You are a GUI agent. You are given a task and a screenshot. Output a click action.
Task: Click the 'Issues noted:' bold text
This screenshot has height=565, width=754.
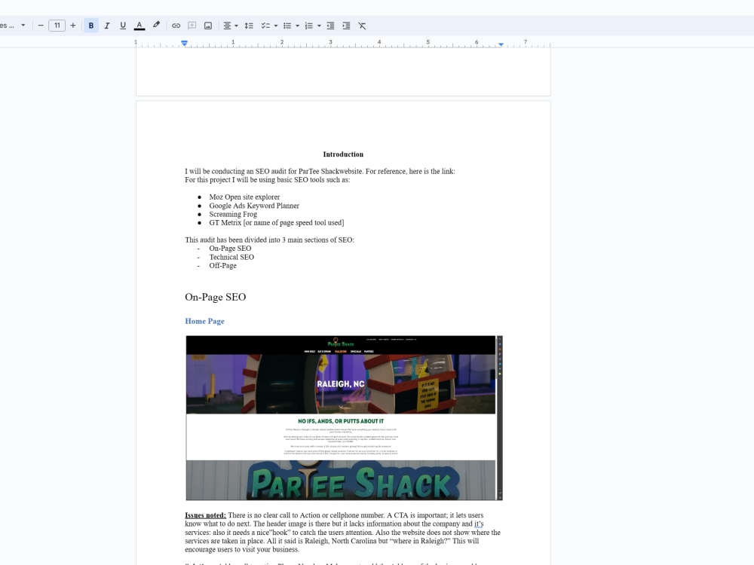[x=205, y=515]
